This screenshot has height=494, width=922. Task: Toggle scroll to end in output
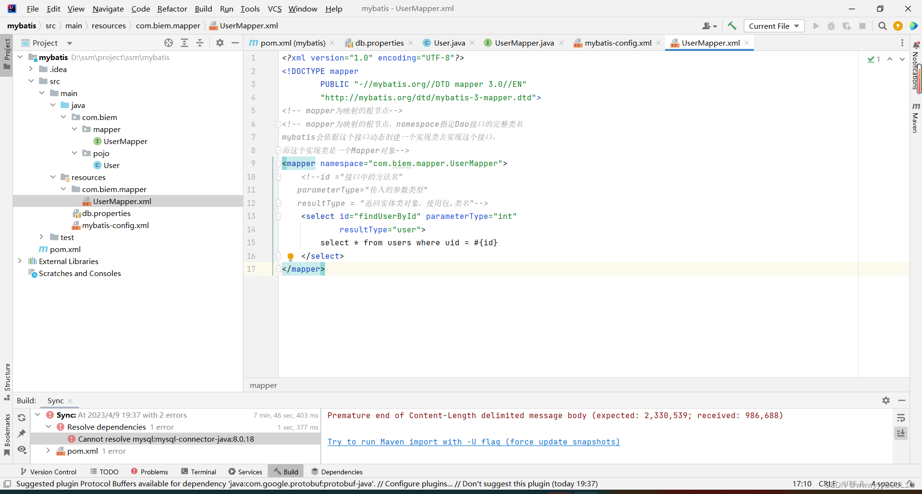(x=901, y=433)
